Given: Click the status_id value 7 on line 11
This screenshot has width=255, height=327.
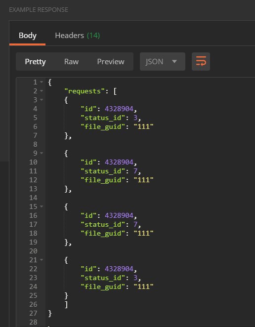Looking at the screenshot, I should [x=135, y=171].
